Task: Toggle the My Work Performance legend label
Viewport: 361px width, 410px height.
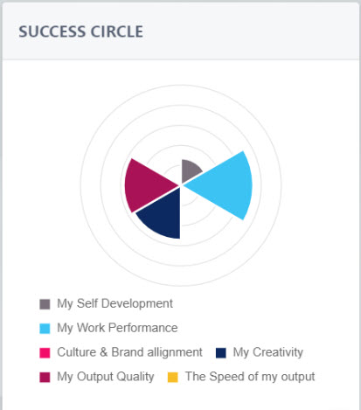Action: coord(117,328)
